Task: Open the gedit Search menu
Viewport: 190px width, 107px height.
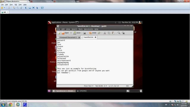Action: 74,29
